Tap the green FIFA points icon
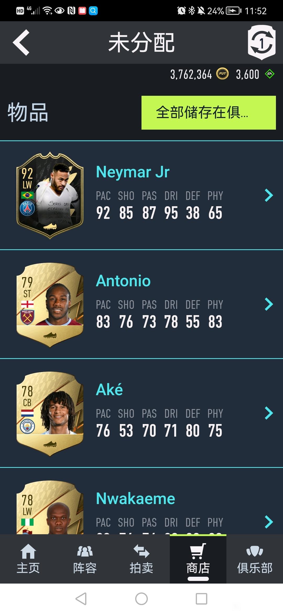283x614 pixels. (x=270, y=74)
